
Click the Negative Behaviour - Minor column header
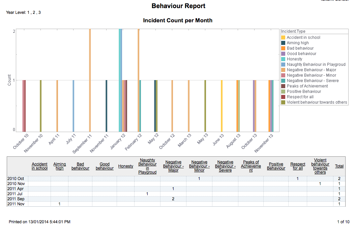(199, 166)
